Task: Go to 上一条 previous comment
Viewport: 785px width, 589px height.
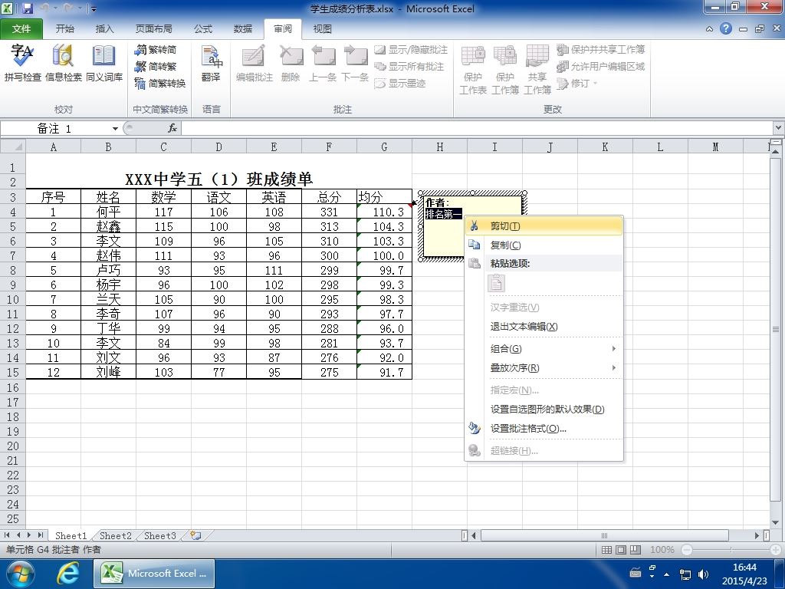Action: 323,62
